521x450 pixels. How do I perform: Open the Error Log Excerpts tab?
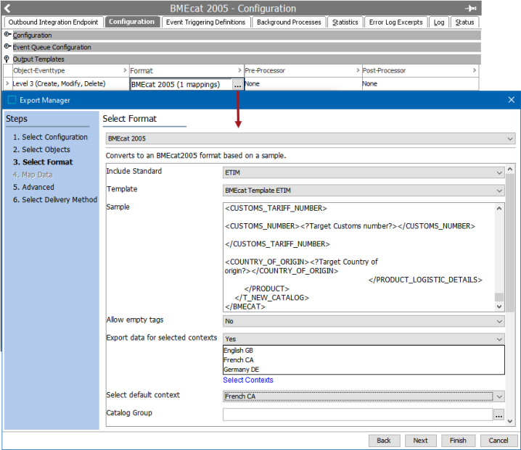395,22
